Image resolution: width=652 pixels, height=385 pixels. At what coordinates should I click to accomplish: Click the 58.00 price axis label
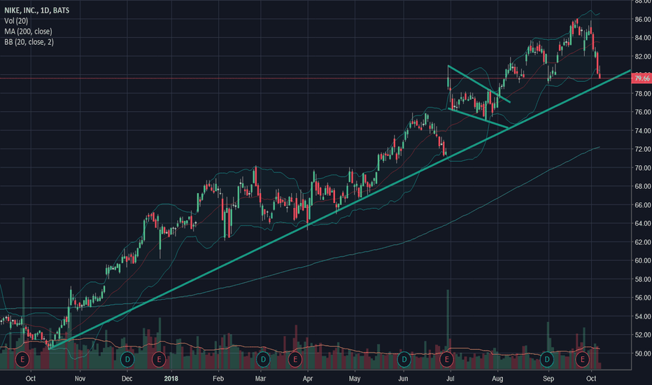tap(642, 279)
